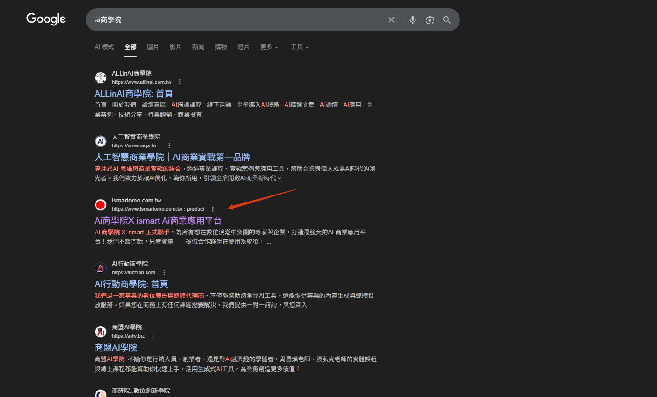657x397 pixels.
Task: Open options menu for ALLinAI商學院 result
Action: point(180,82)
